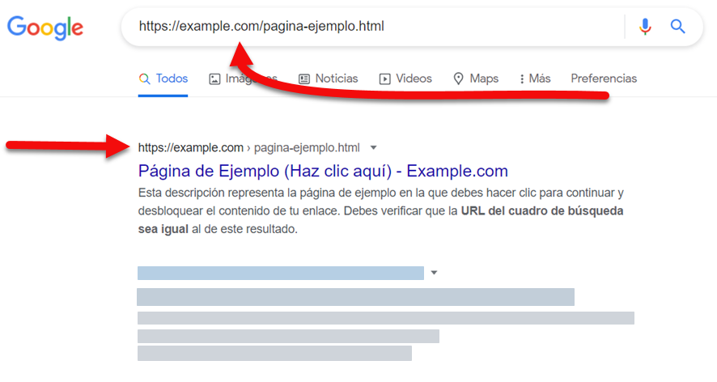Expand the Más three-dot menu

click(x=534, y=79)
